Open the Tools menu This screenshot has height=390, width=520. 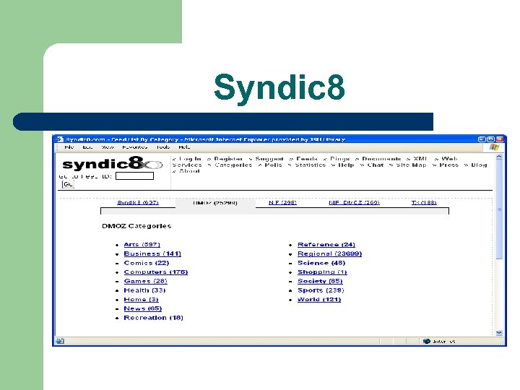click(x=163, y=147)
